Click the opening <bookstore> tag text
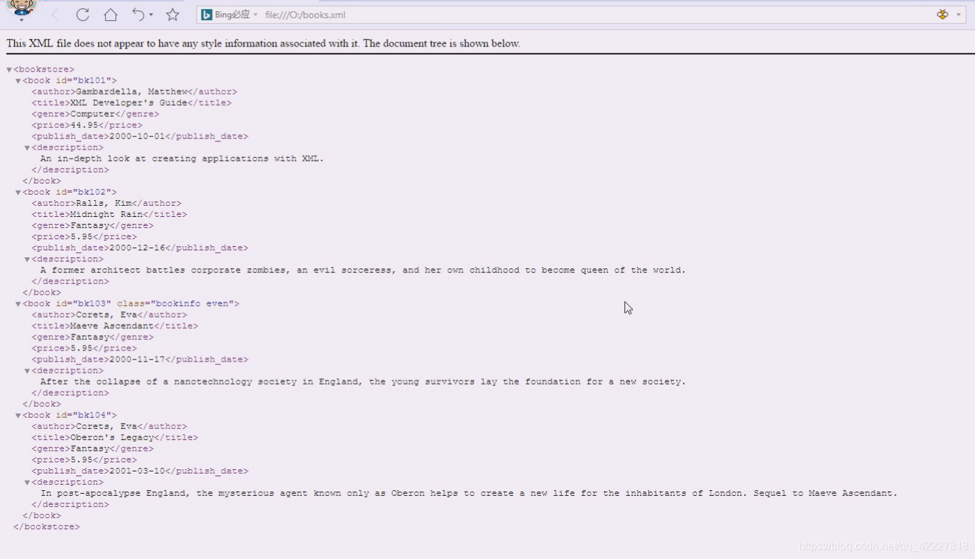Screen dimensions: 975x559 tap(44, 70)
